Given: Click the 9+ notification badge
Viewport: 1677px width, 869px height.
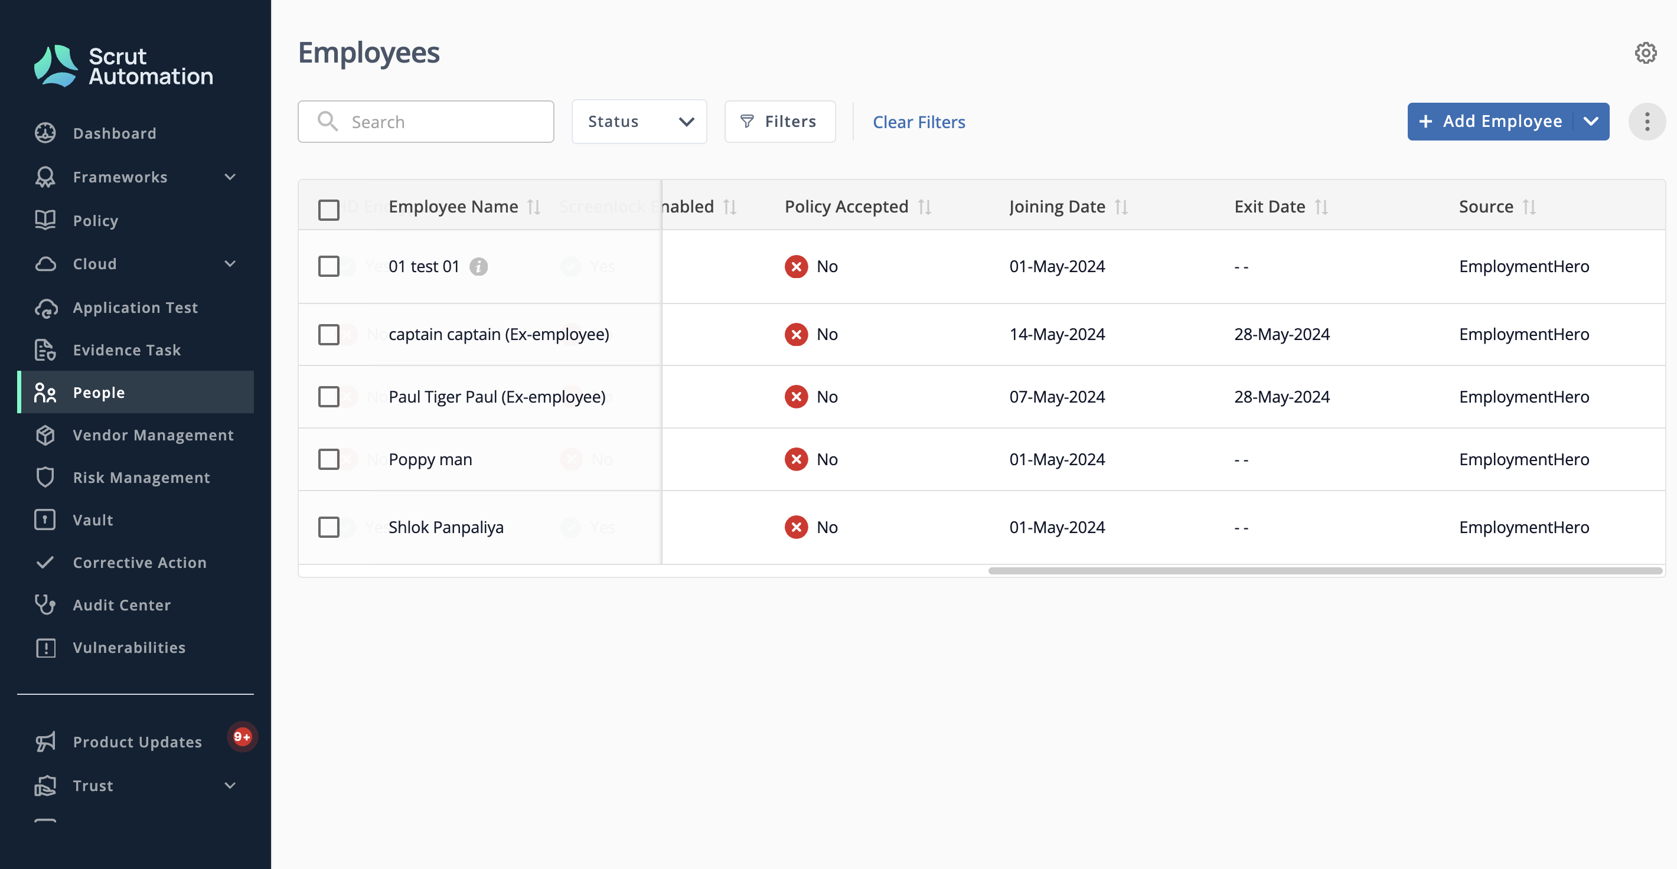Looking at the screenshot, I should (242, 736).
